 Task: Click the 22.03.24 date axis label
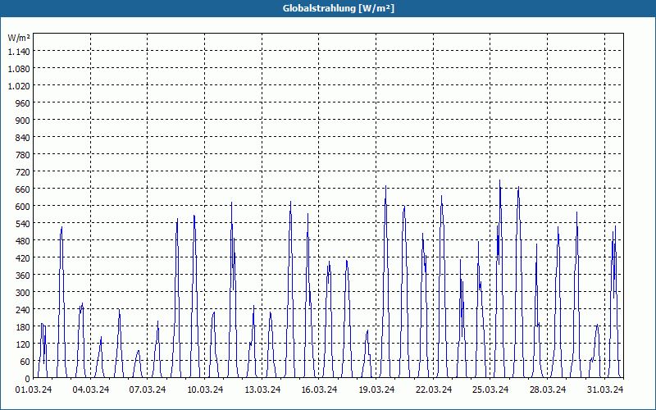(434, 389)
